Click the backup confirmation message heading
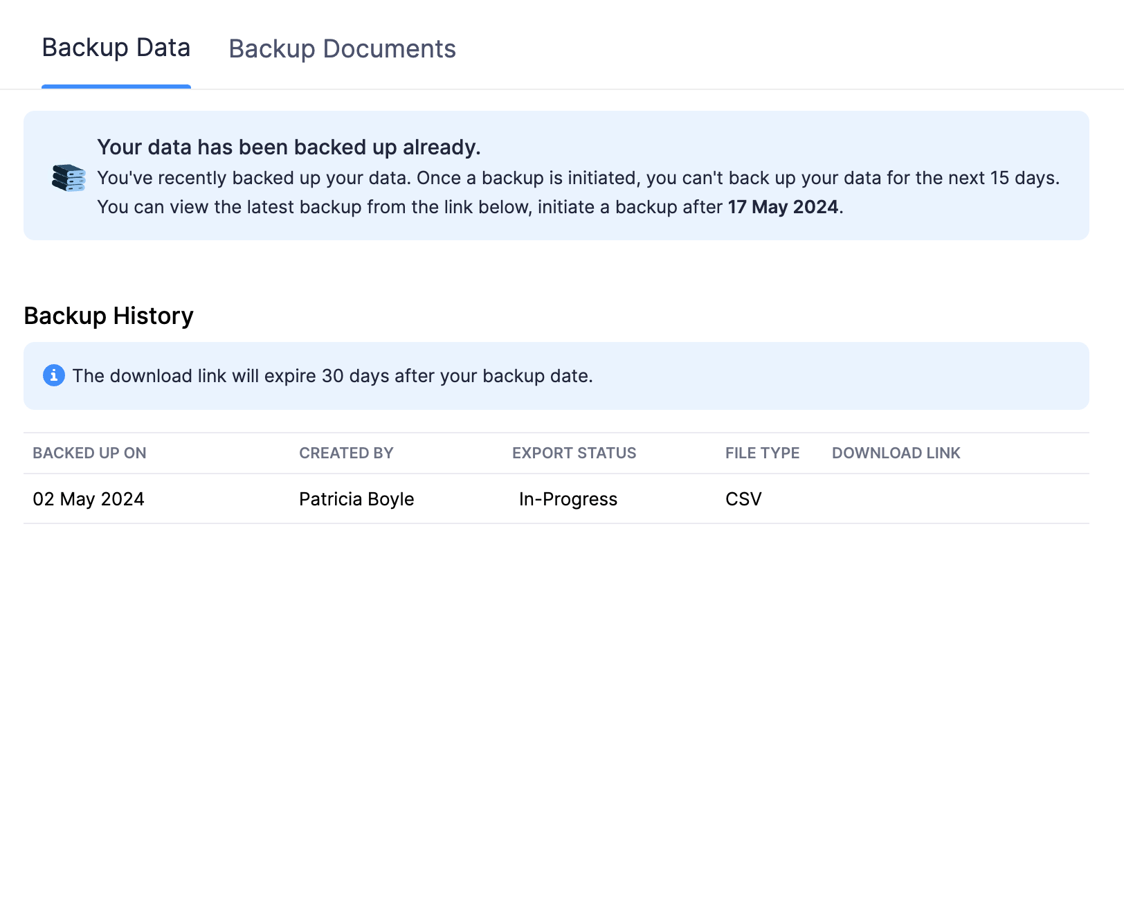The width and height of the screenshot is (1124, 918). 290,147
